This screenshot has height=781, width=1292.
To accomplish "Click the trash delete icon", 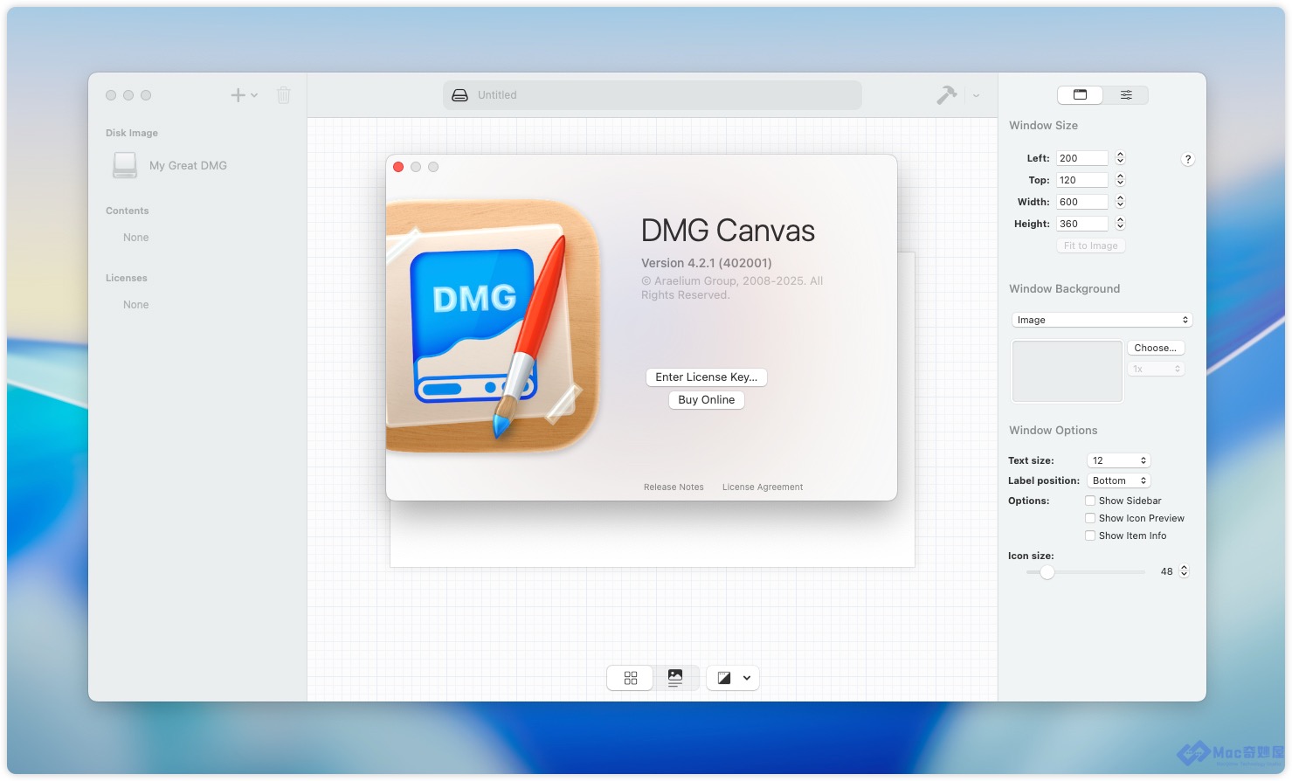I will [284, 95].
